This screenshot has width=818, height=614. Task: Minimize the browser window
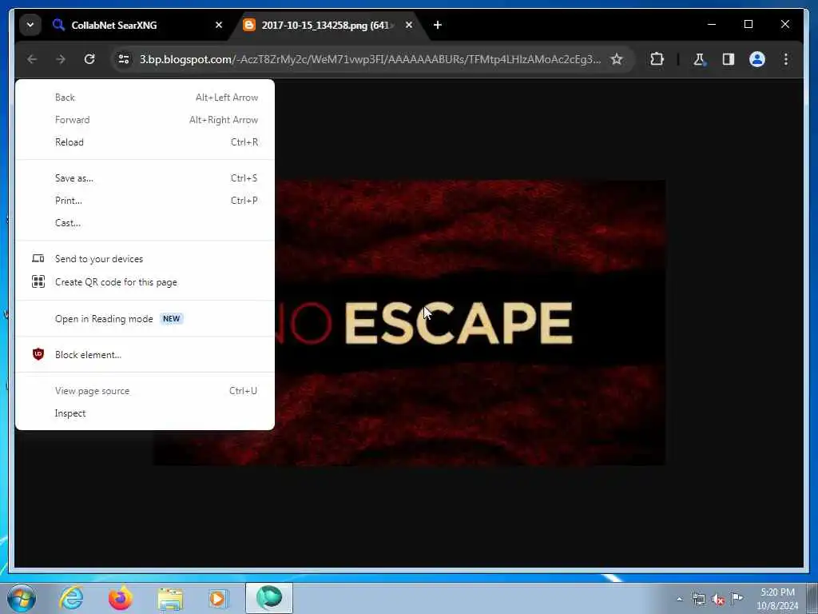[x=712, y=24]
